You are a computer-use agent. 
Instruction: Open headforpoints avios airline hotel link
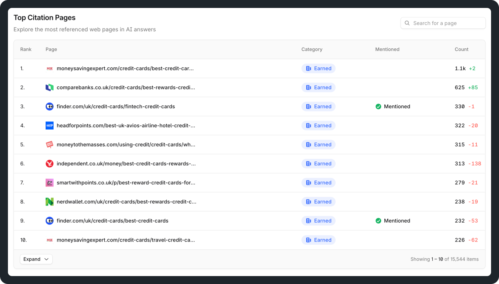pyautogui.click(x=126, y=126)
